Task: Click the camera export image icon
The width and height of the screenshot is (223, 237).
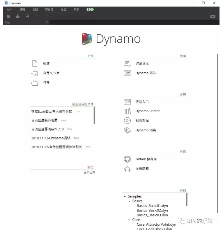Action: click(213, 16)
